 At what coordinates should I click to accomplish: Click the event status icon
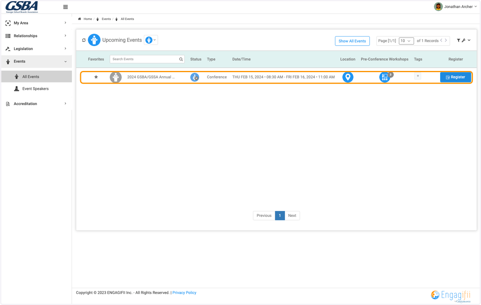(195, 77)
